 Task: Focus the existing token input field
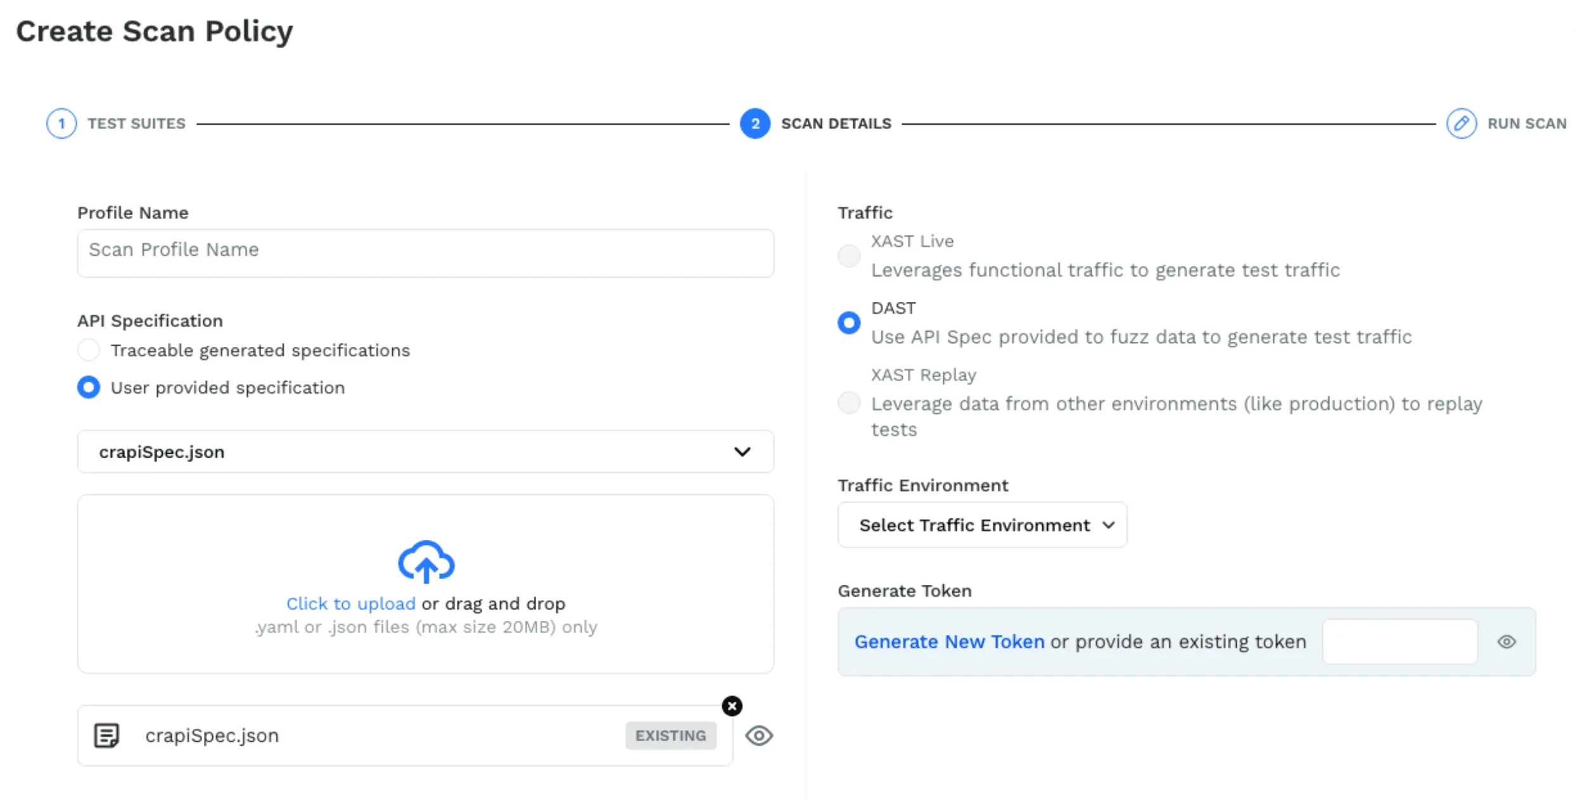click(x=1400, y=642)
